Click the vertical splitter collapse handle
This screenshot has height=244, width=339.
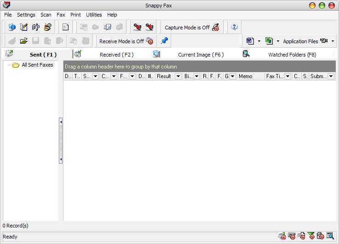click(x=61, y=140)
